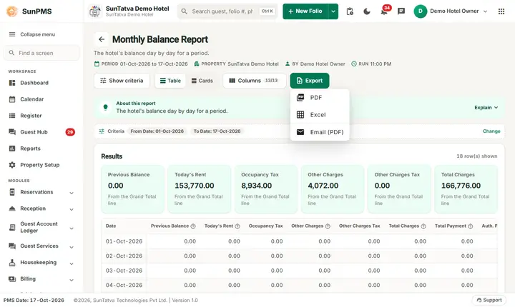The height and width of the screenshot is (307, 515).
Task: Click the Today's Rent 153,770.00 card
Action: 199,189
